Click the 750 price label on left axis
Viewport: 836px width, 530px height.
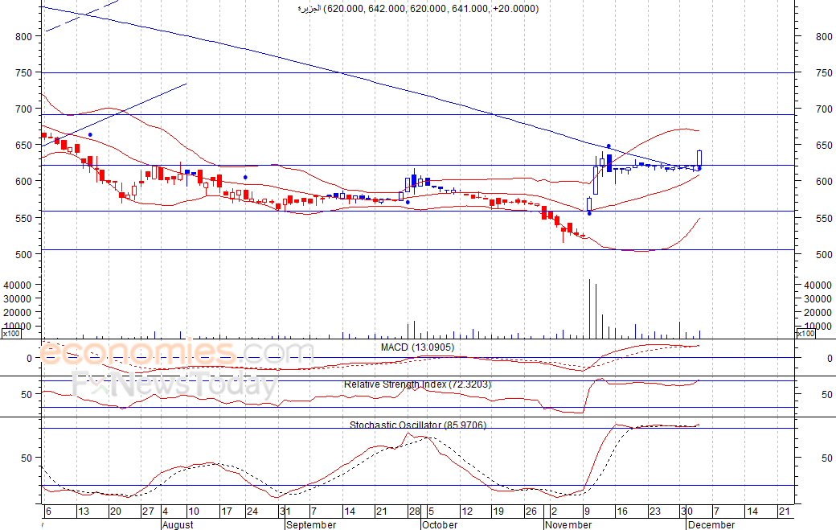[x=23, y=73]
